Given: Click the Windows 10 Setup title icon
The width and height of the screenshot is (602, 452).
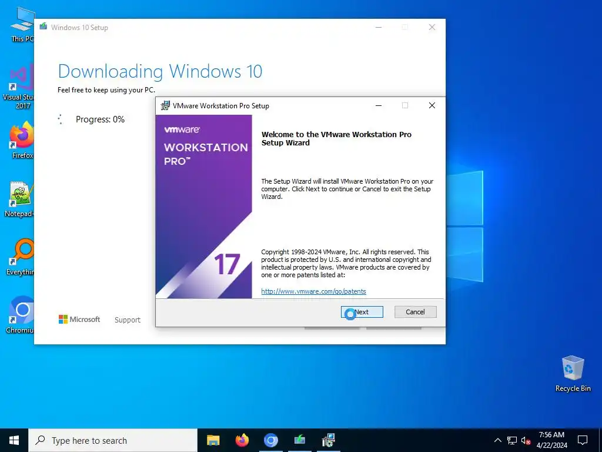Looking at the screenshot, I should (44, 27).
